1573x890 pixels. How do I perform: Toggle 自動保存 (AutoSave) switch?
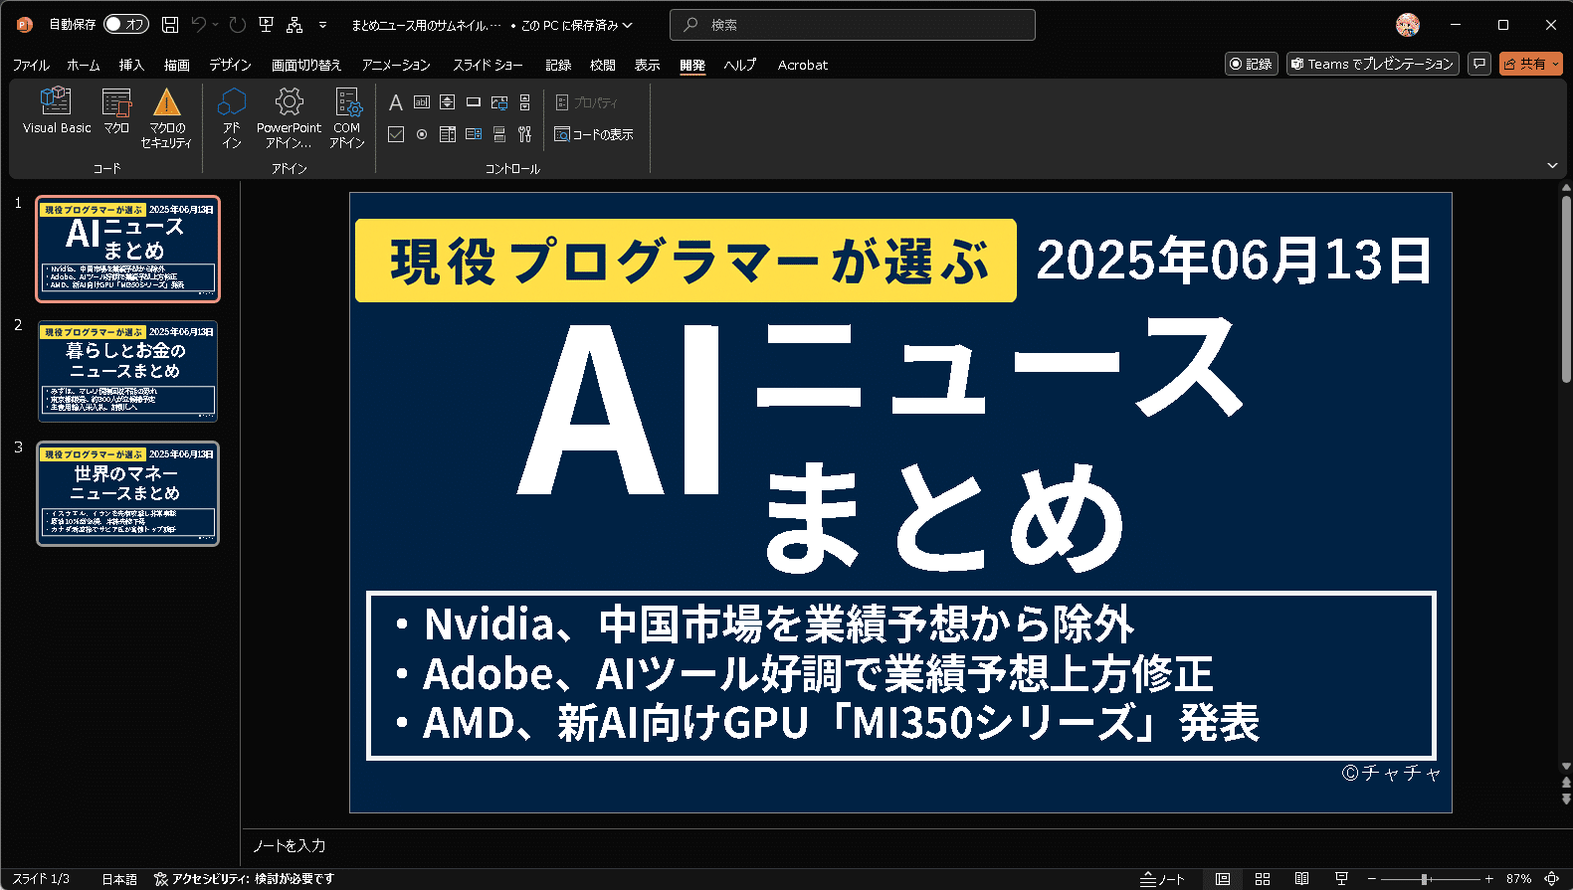click(x=126, y=25)
